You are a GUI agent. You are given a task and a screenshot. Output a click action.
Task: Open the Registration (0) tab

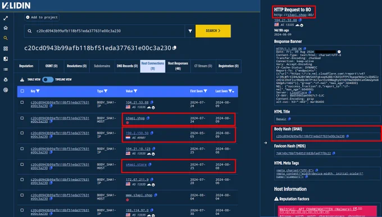(x=229, y=66)
